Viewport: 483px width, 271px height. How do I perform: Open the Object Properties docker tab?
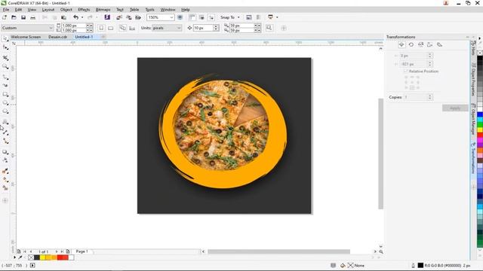(x=473, y=80)
